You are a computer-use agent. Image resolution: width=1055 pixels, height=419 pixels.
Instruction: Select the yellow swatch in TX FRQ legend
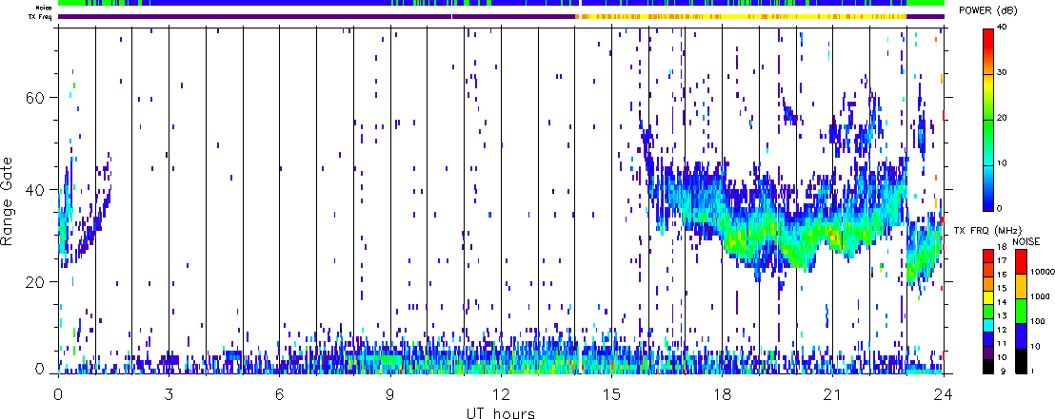click(x=988, y=298)
